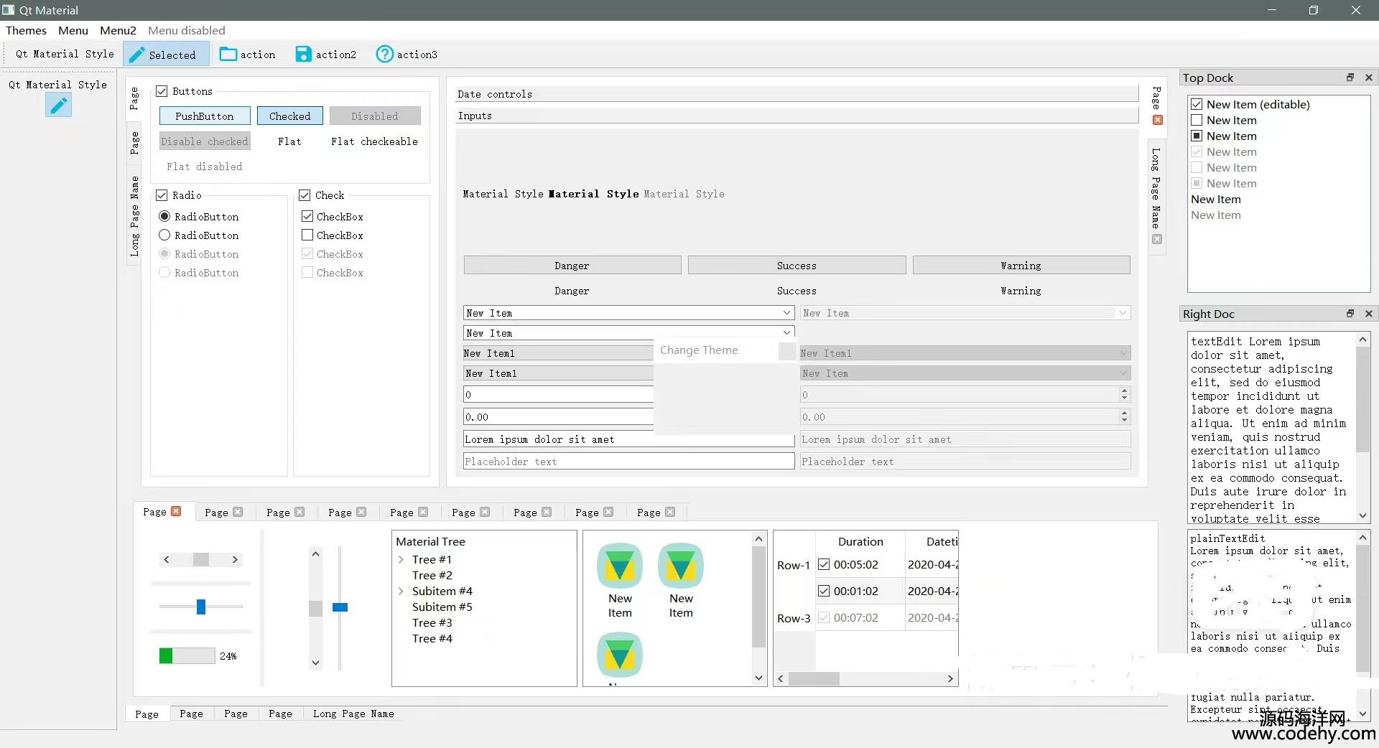Image resolution: width=1379 pixels, height=748 pixels.
Task: Click the down arrow of vertical scrollbar widget
Action: [315, 663]
